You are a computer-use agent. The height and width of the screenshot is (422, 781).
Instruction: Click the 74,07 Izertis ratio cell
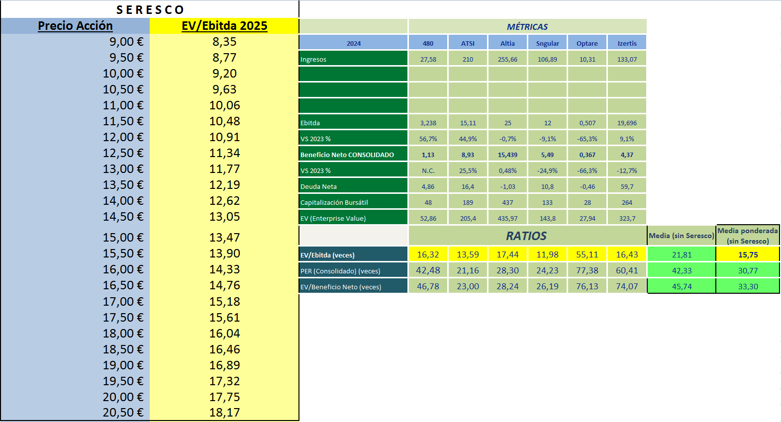point(627,286)
